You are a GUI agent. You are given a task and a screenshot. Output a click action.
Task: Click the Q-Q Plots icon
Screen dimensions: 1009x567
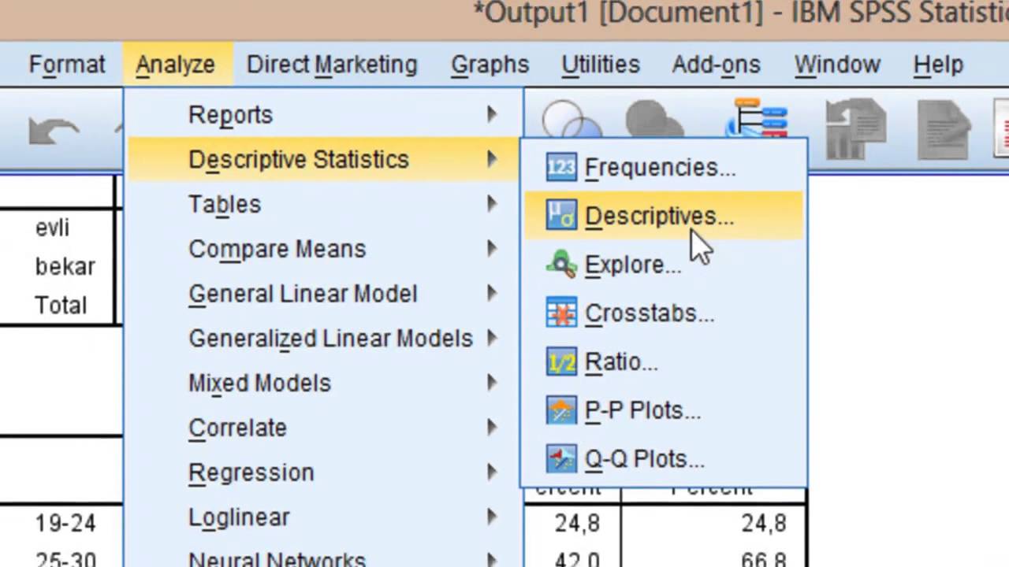point(561,458)
